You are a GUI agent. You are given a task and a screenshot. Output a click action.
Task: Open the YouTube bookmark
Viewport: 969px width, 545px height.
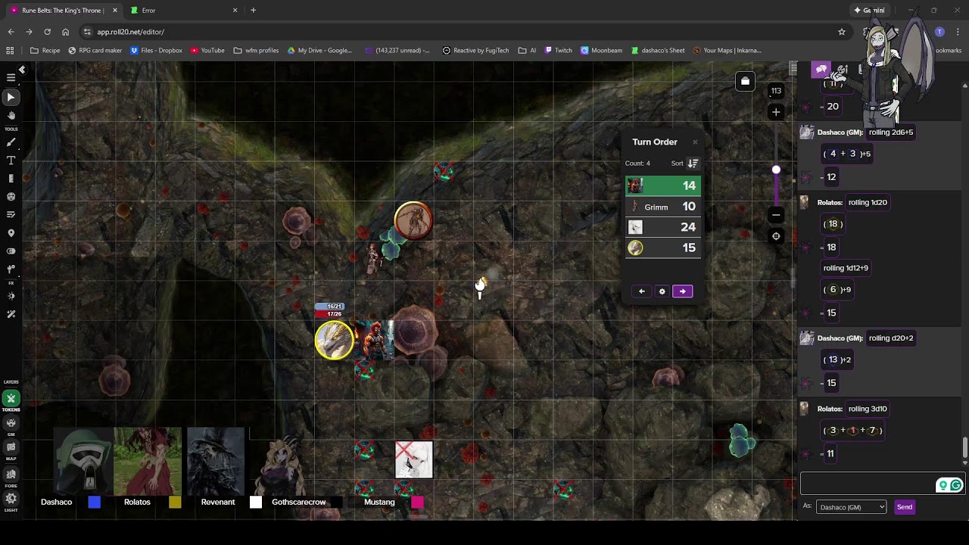click(x=207, y=51)
